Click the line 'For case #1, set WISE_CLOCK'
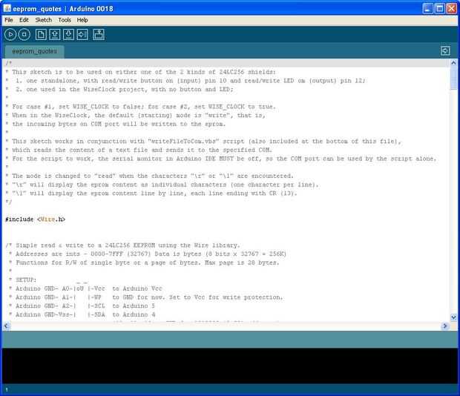 (140, 106)
